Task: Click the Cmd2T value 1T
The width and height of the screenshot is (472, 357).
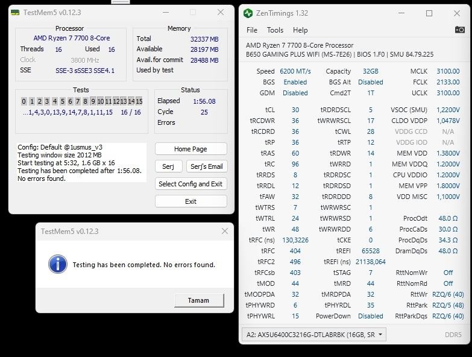Action: (x=370, y=93)
